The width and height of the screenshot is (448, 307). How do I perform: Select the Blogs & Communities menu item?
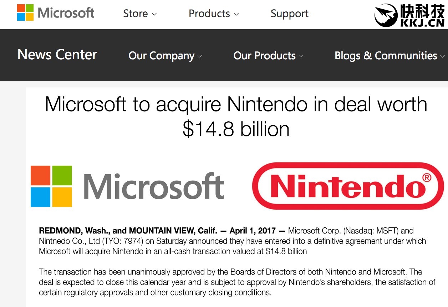point(386,56)
